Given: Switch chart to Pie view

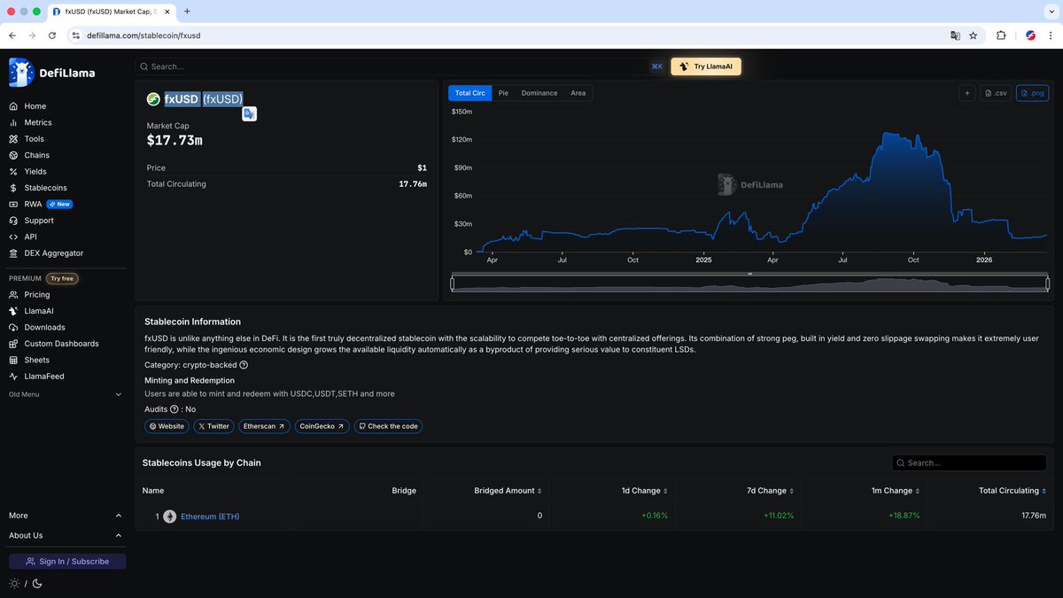Looking at the screenshot, I should [503, 93].
